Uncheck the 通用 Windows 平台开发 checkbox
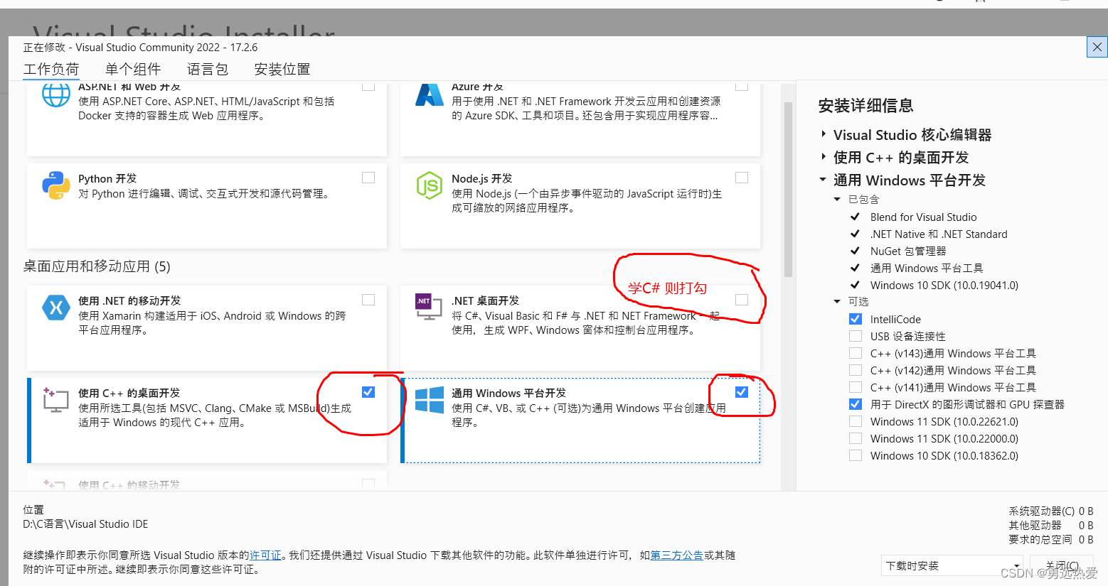The width and height of the screenshot is (1108, 586). pyautogui.click(x=742, y=392)
